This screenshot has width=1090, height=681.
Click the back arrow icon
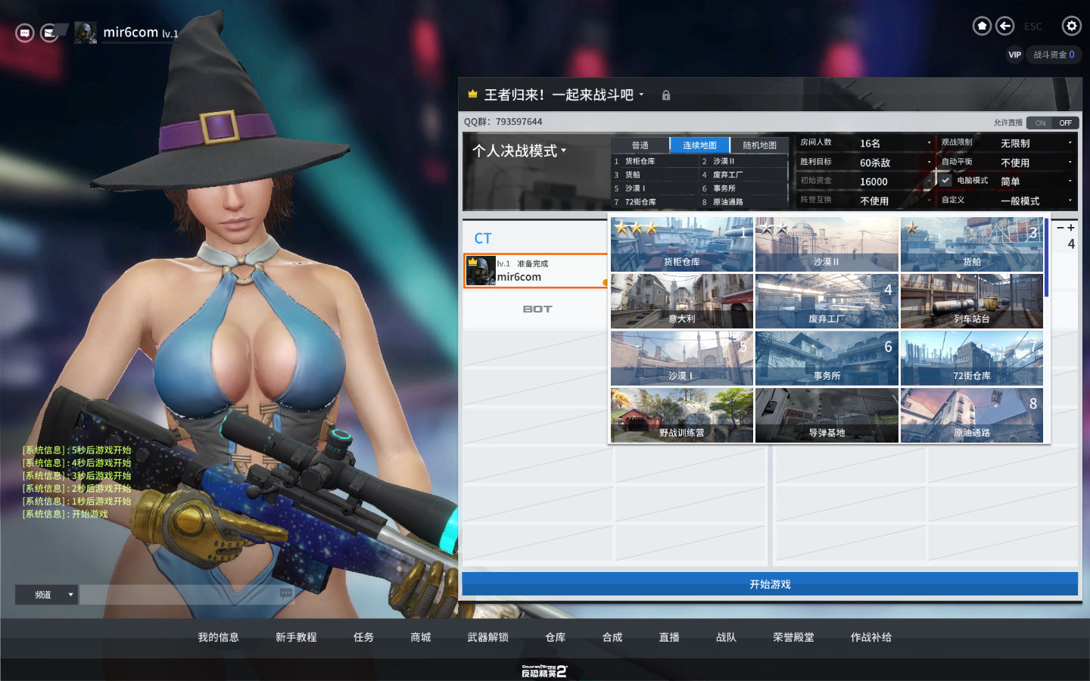[1004, 26]
